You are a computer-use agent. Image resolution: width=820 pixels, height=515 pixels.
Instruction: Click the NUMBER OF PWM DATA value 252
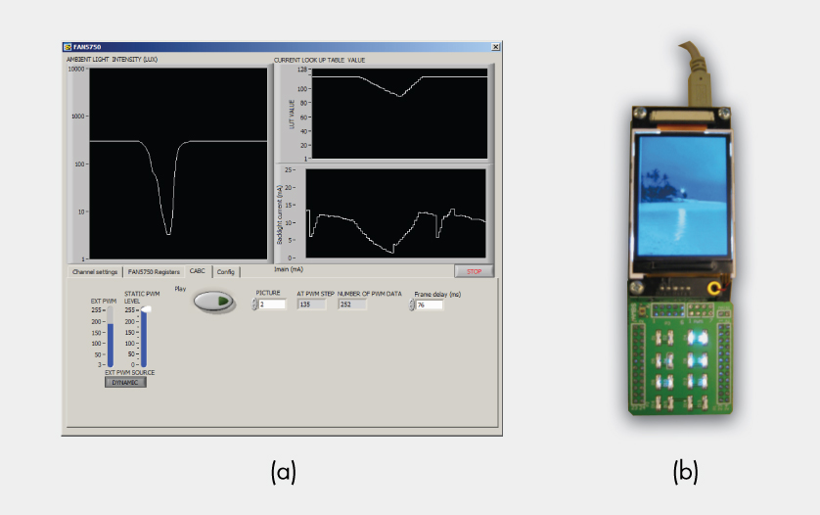pyautogui.click(x=352, y=304)
